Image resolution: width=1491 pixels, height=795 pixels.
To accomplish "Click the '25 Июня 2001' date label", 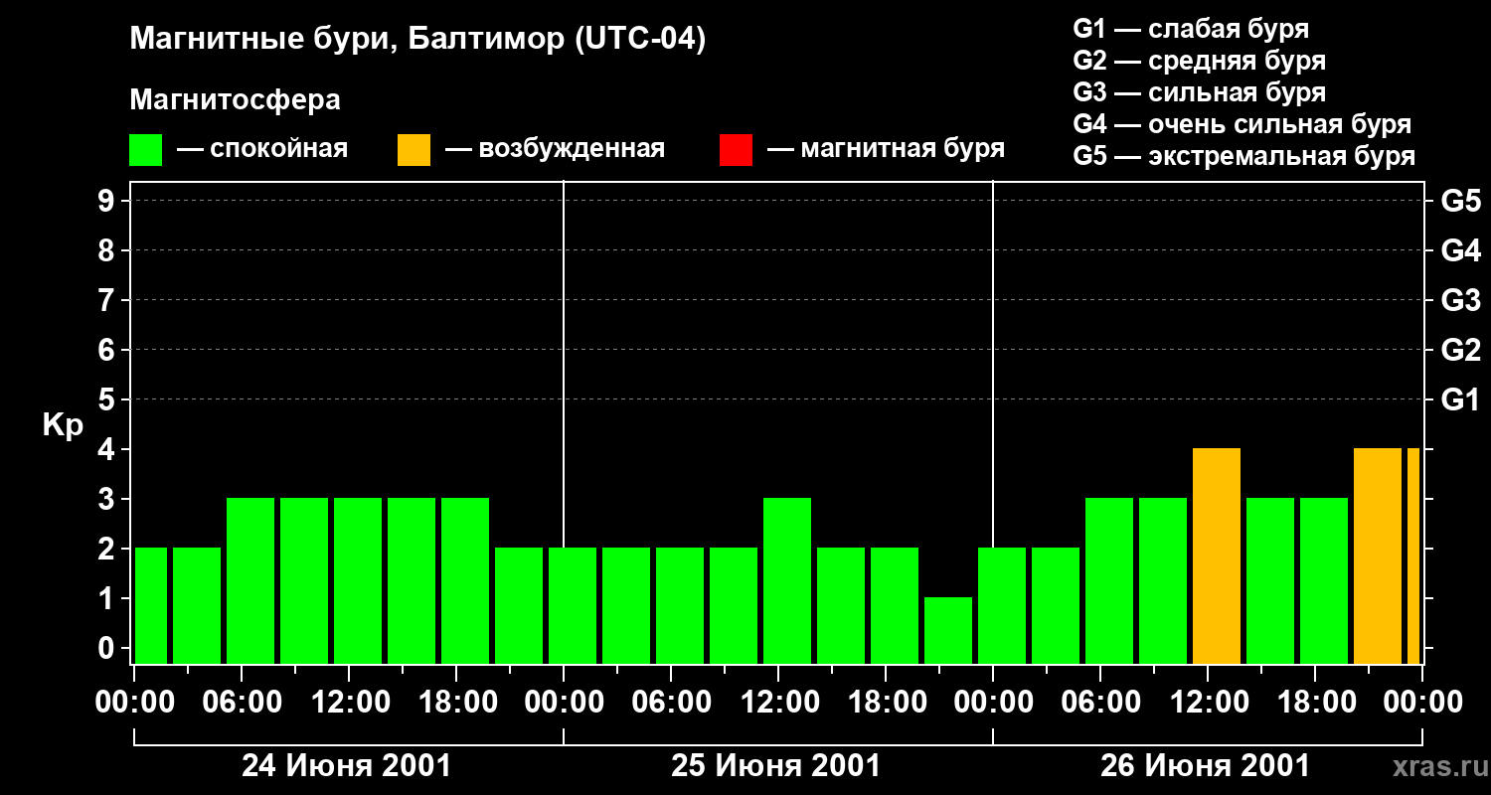I will (x=776, y=766).
